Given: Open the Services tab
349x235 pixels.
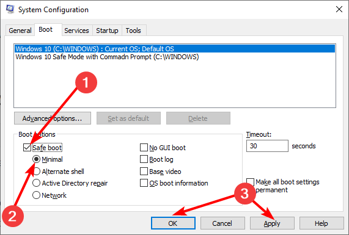Looking at the screenshot, I should (76, 31).
